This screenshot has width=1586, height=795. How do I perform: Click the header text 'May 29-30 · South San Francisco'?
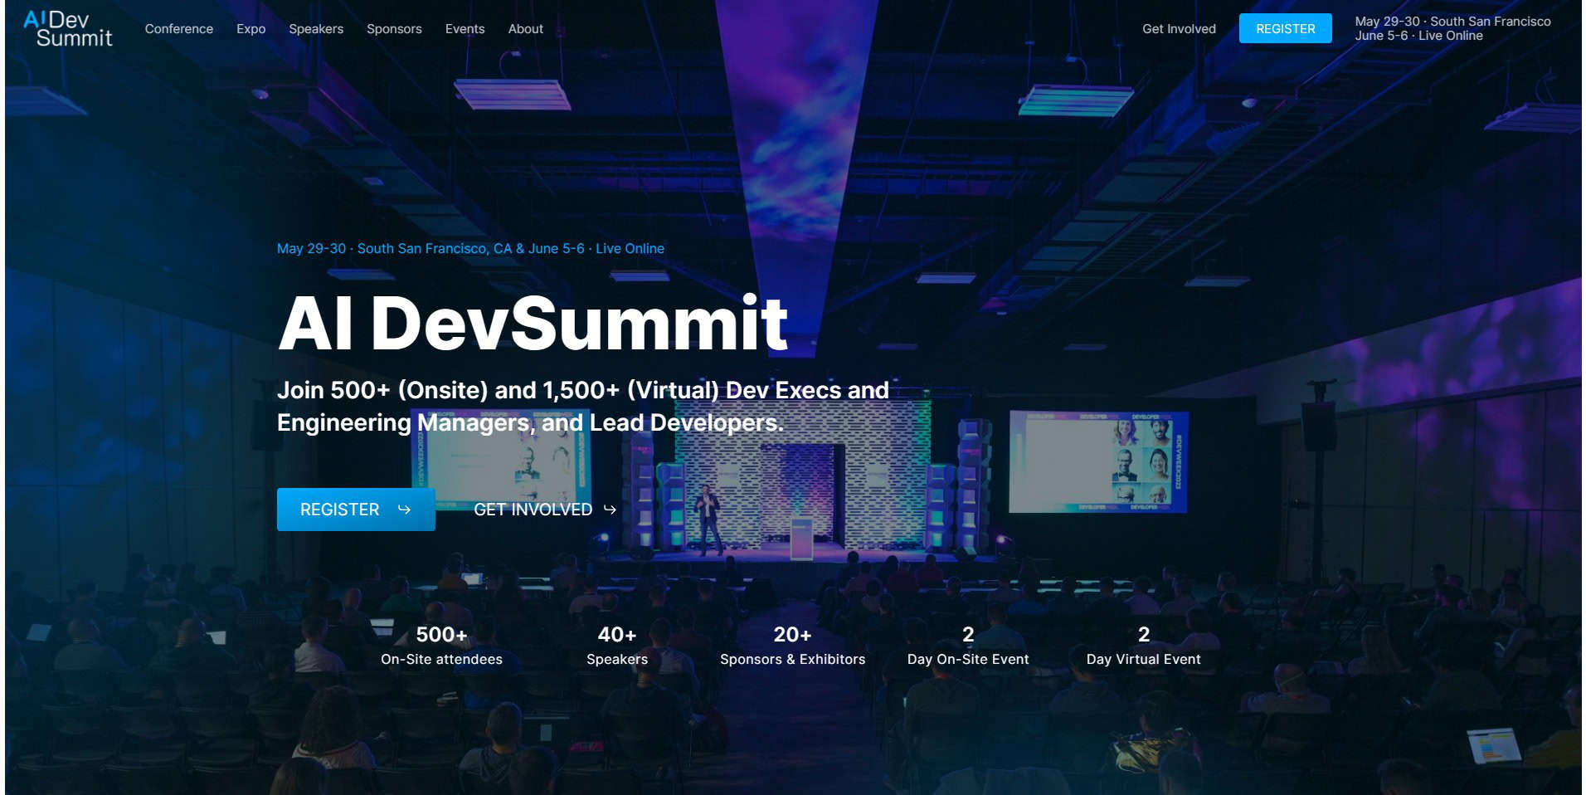click(x=1452, y=22)
